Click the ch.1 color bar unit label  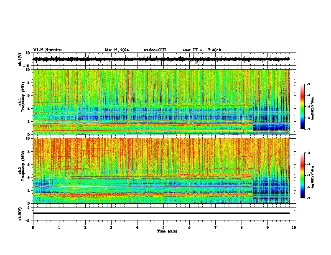pyautogui.click(x=313, y=108)
